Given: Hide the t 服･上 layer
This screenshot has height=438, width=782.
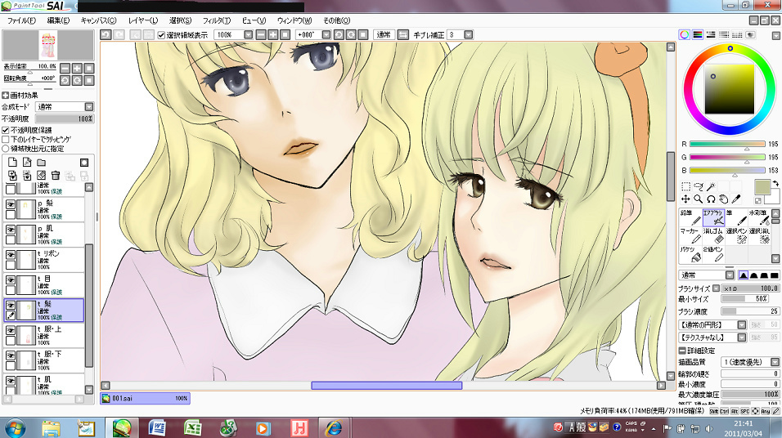Looking at the screenshot, I should (x=11, y=330).
